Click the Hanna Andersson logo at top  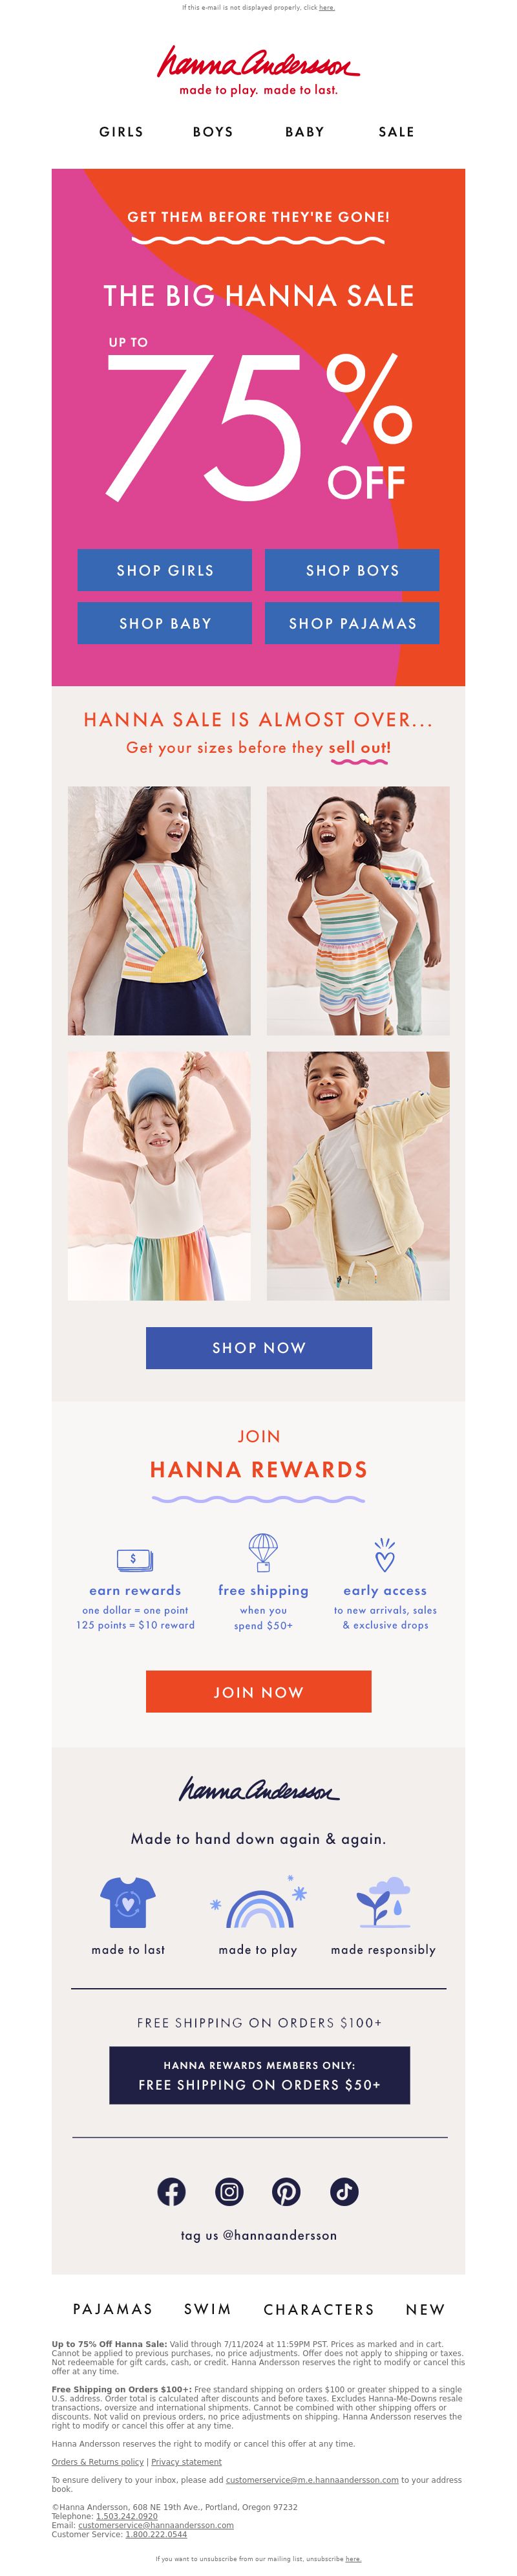pos(259,70)
